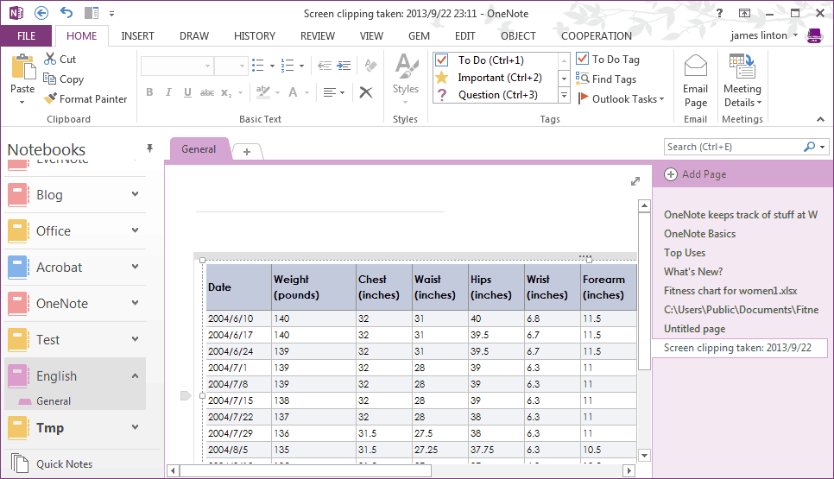Image resolution: width=834 pixels, height=479 pixels.
Task: Click the paragraph alignment icon
Action: point(330,92)
